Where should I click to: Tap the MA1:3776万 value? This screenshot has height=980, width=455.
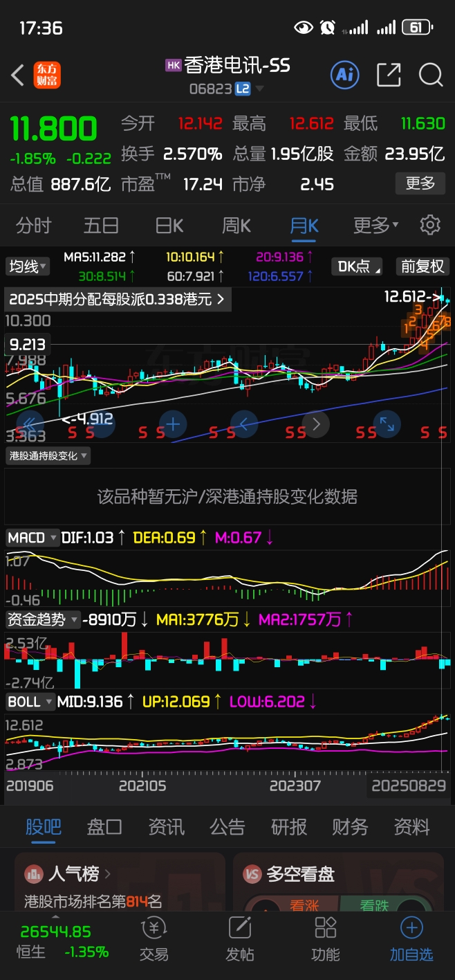203,619
